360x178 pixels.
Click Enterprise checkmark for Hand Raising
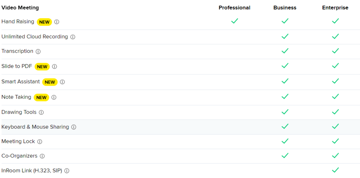(335, 21)
